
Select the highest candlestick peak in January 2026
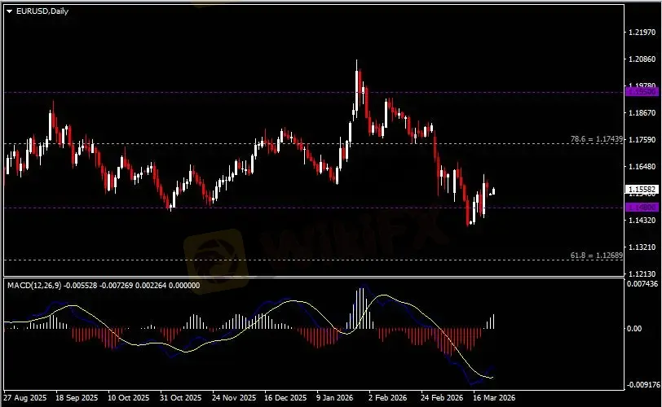pyautogui.click(x=356, y=62)
